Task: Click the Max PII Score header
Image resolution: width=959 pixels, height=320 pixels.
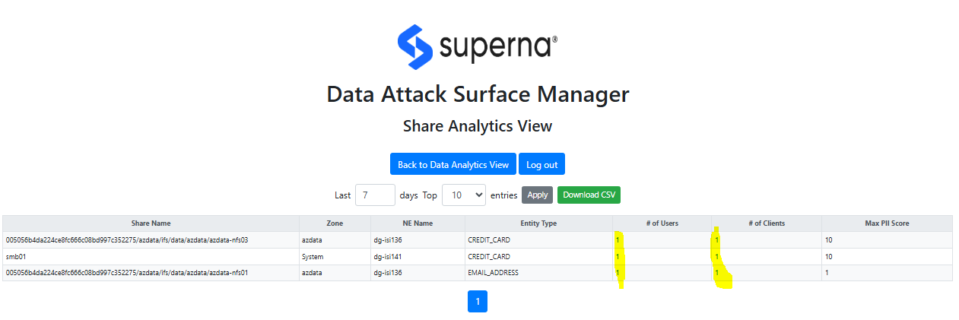Action: pyautogui.click(x=887, y=223)
